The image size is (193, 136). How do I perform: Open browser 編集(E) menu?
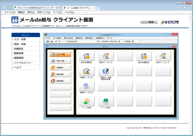click(x=21, y=12)
